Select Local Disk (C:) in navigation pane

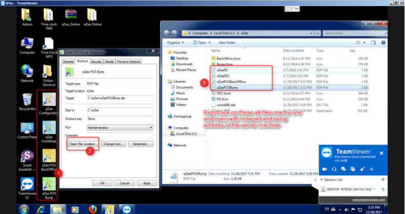click(x=184, y=134)
